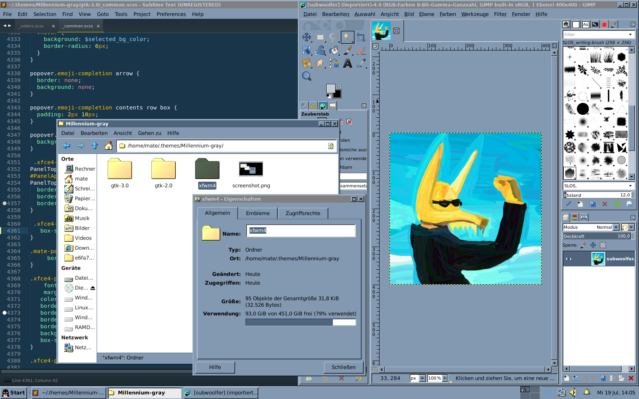The width and height of the screenshot is (639, 399).
Task: Duplicate the layer in Layers panel
Action: pos(603,378)
